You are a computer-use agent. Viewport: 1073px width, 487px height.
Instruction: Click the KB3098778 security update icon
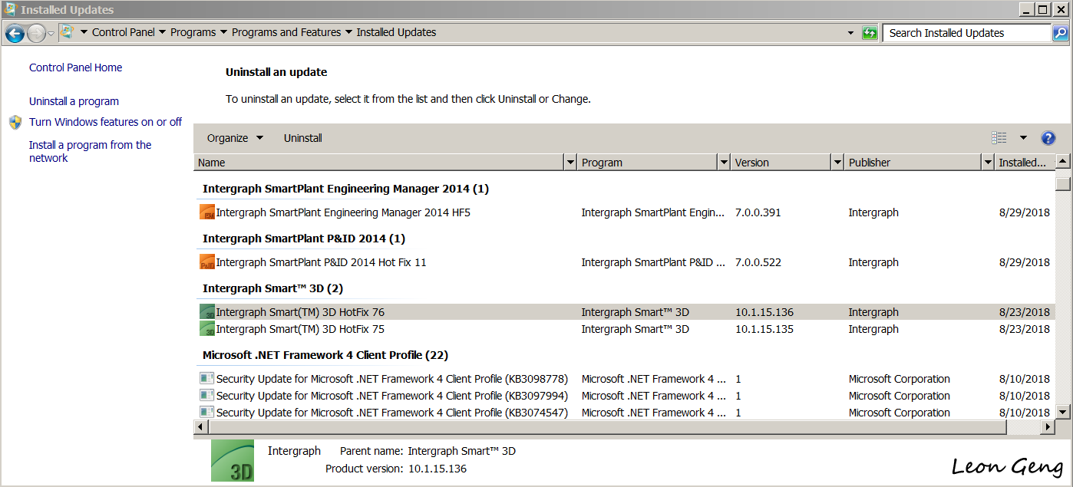point(206,379)
